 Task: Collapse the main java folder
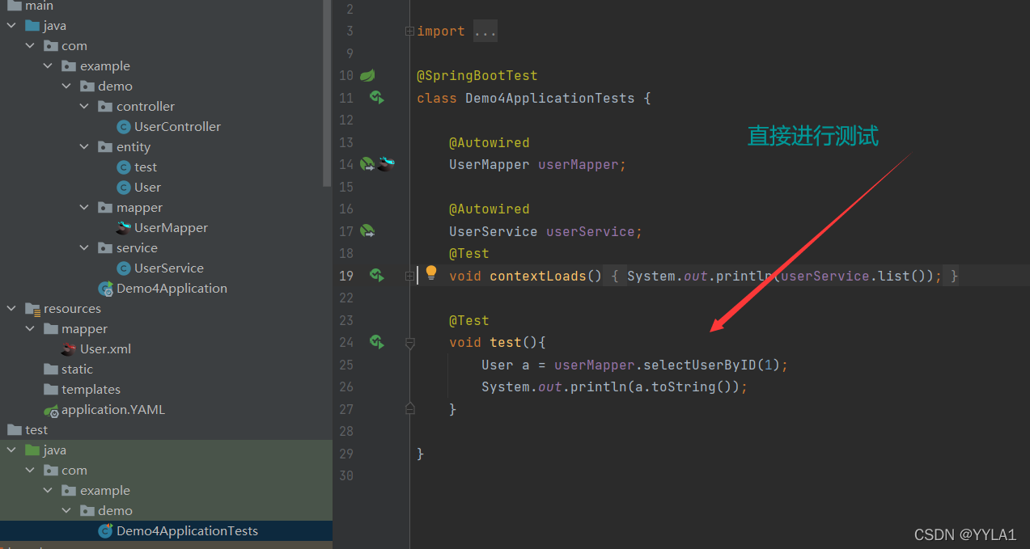tap(11, 26)
